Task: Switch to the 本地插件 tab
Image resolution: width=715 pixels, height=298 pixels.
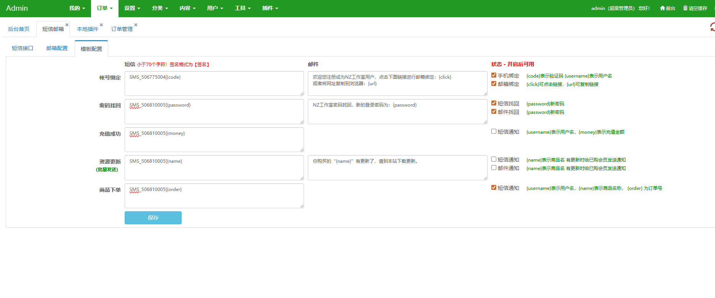Action: click(88, 29)
